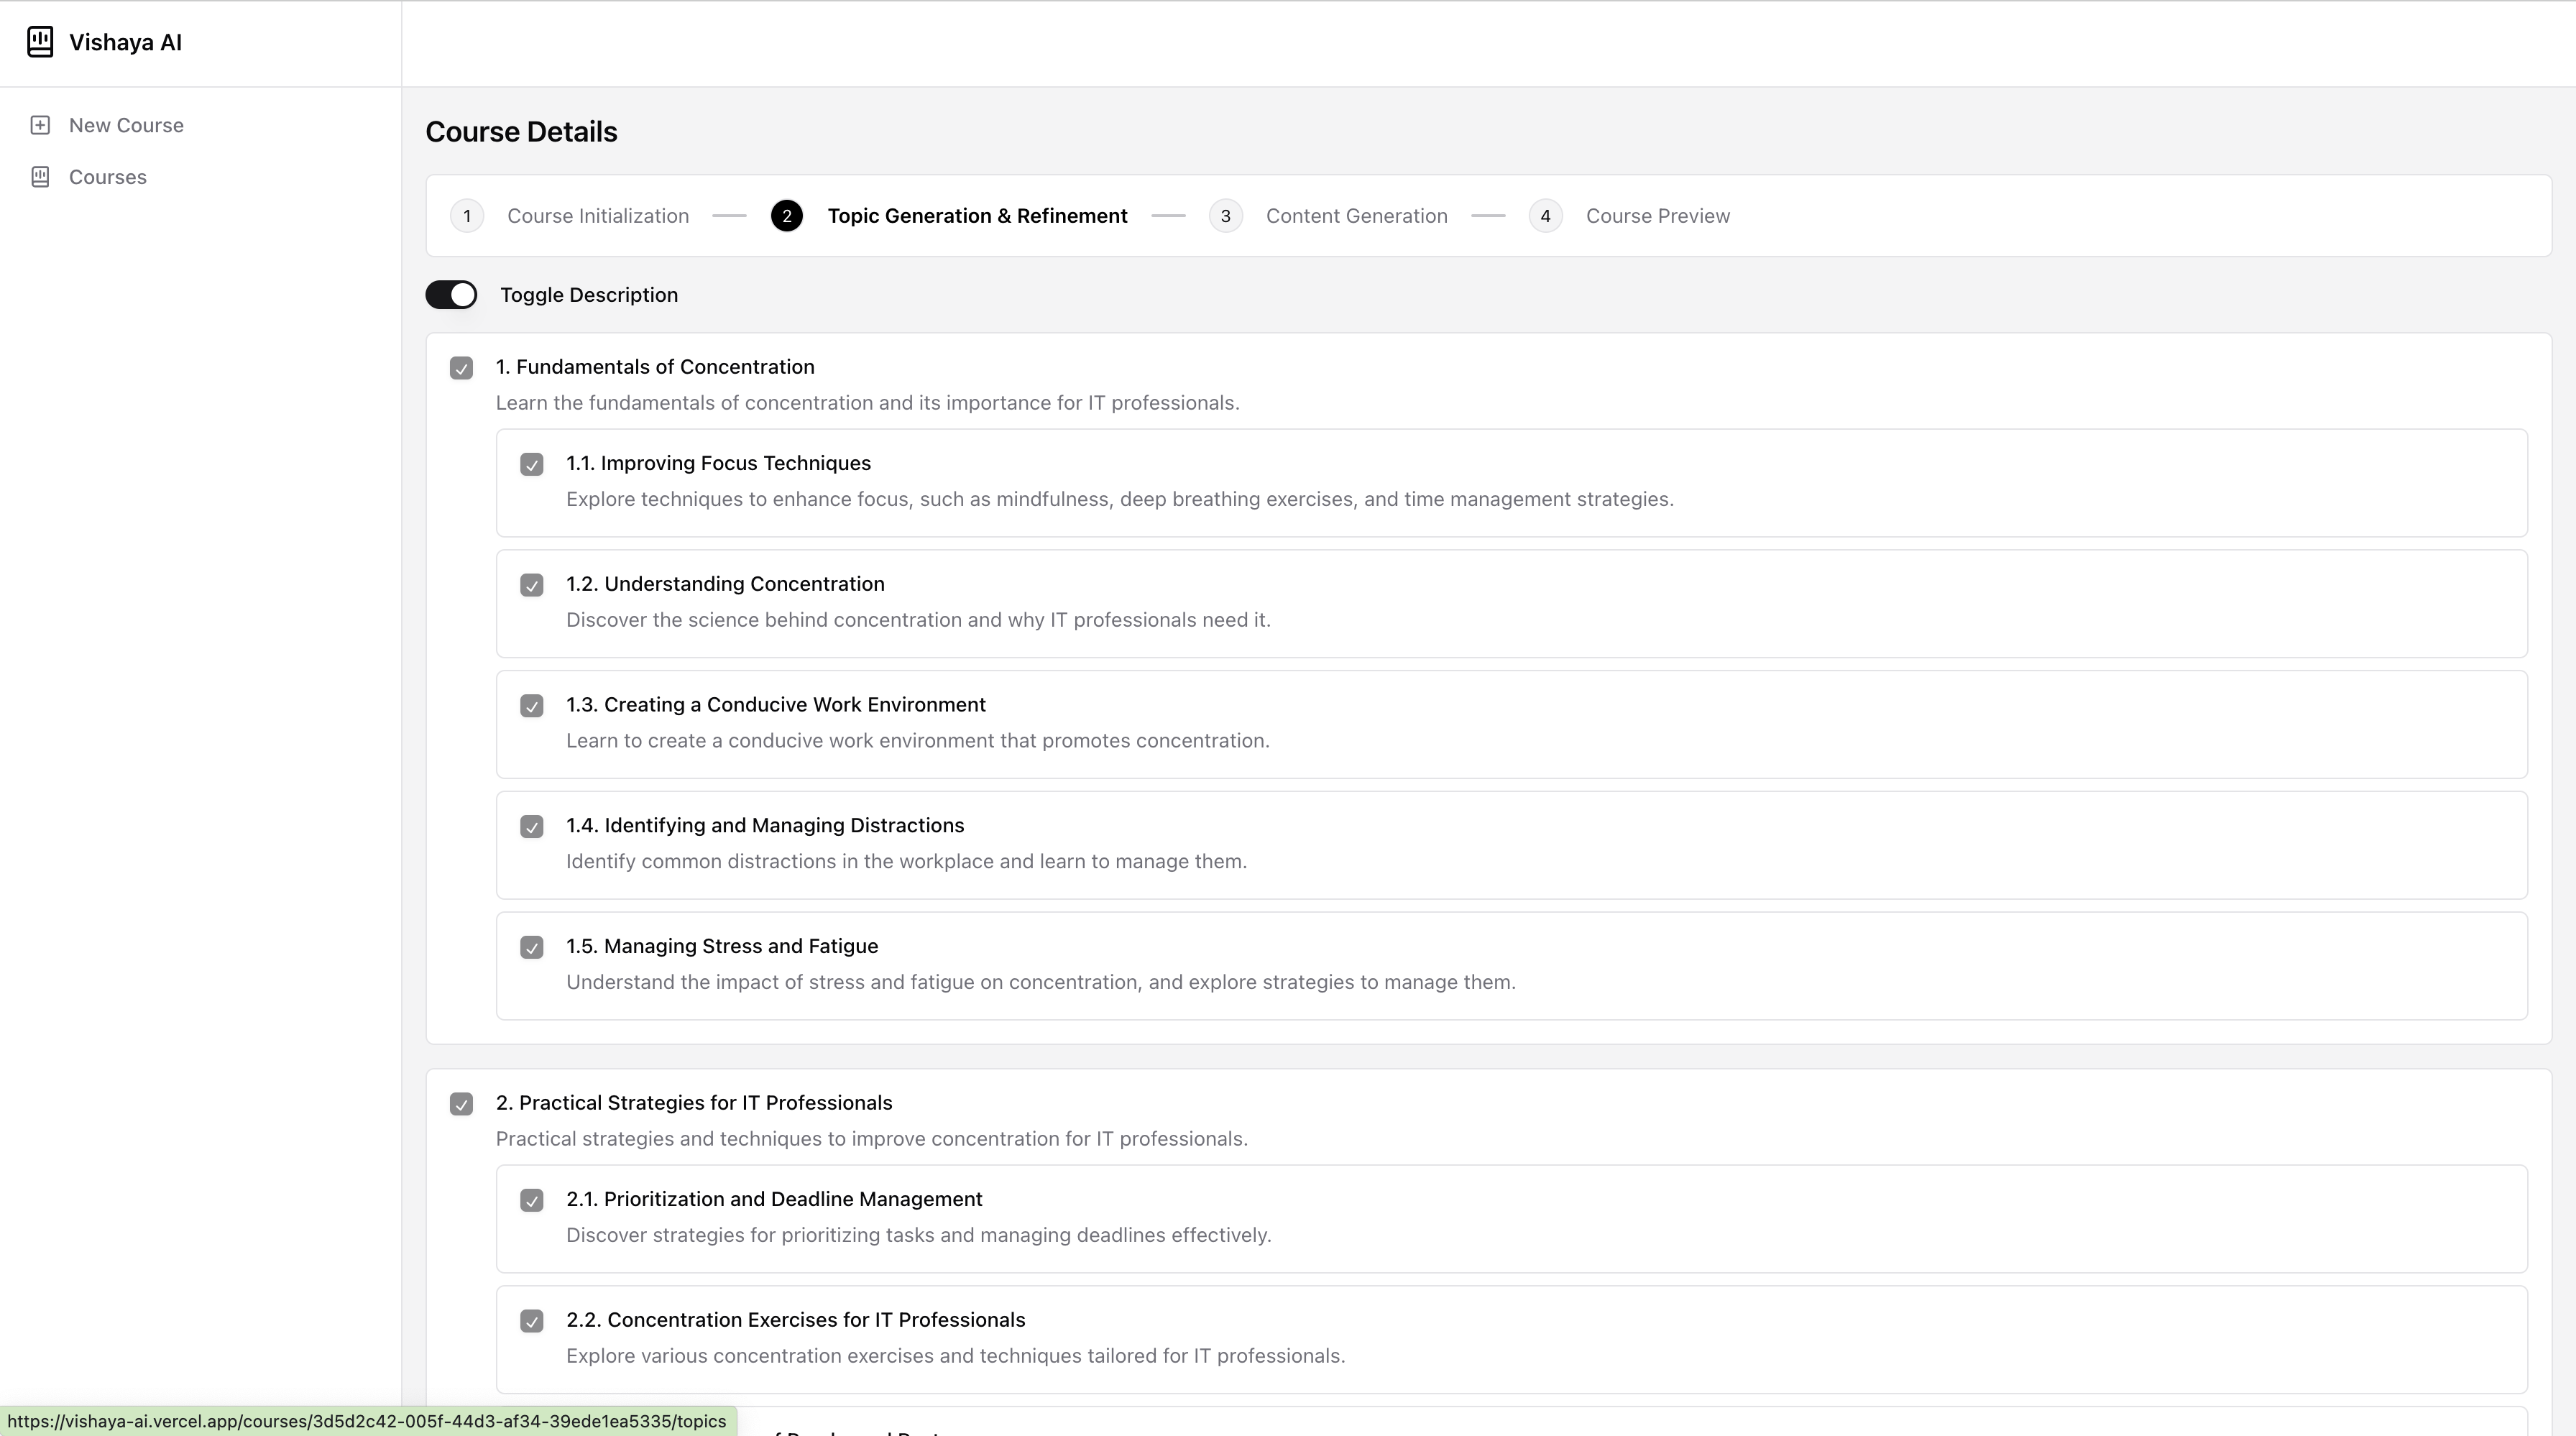Screen dimensions: 2576x1436
Task: Click title 2.1. Prioritization and Deadline Management
Action: click(774, 1199)
